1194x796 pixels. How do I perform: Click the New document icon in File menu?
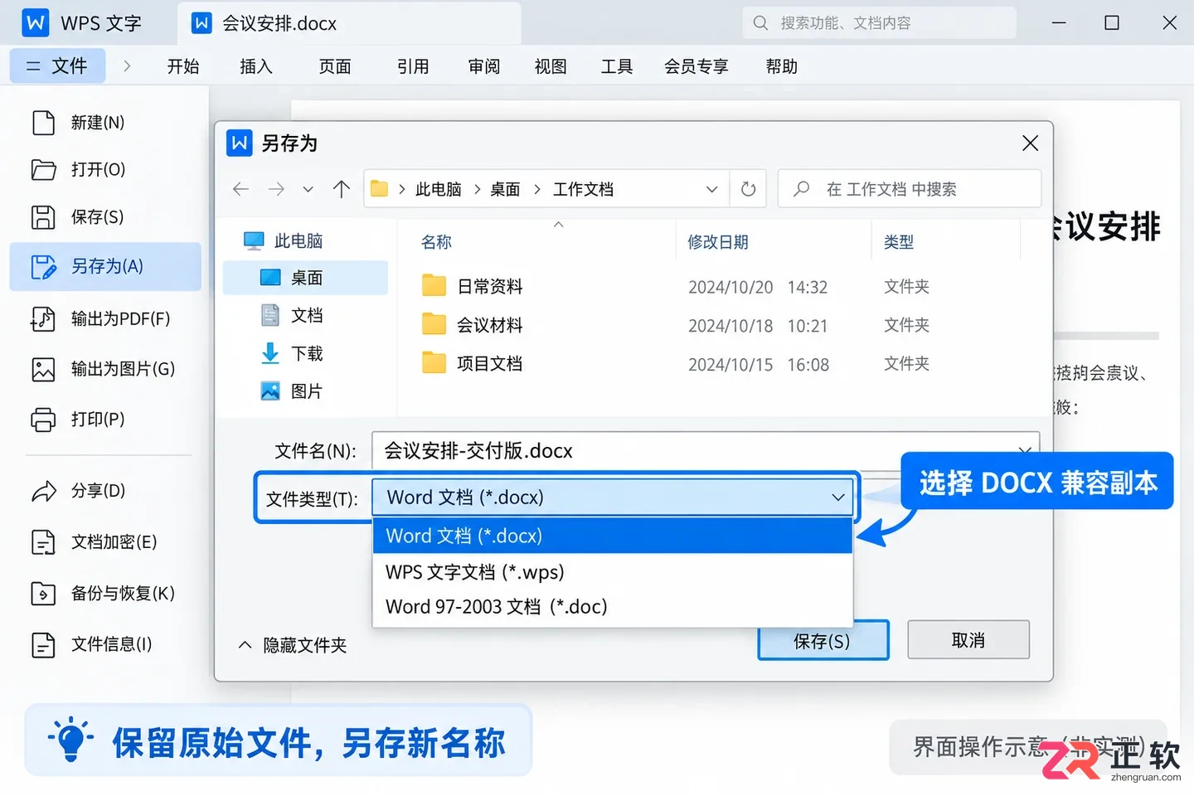pyautogui.click(x=43, y=123)
